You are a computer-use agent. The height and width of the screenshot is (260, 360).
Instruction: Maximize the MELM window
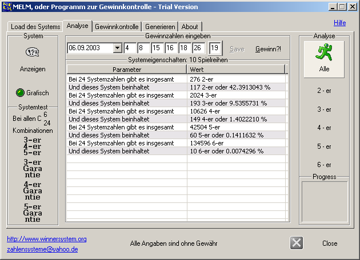pos(342,7)
